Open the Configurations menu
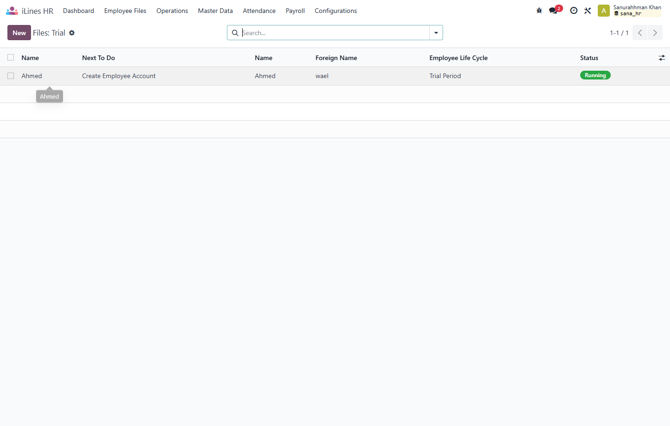This screenshot has height=426, width=670. pos(336,11)
